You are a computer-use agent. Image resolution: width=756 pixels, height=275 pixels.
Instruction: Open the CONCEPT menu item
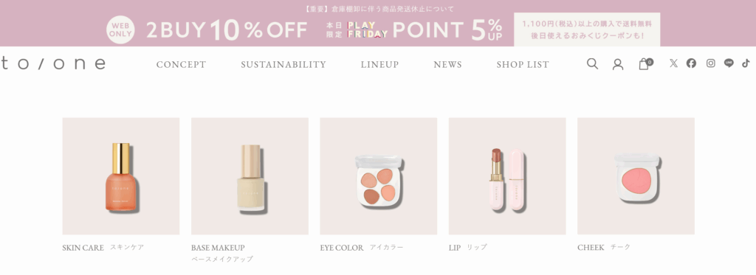point(182,65)
